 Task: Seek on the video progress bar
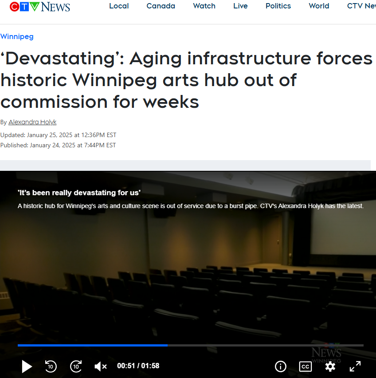coord(191,346)
